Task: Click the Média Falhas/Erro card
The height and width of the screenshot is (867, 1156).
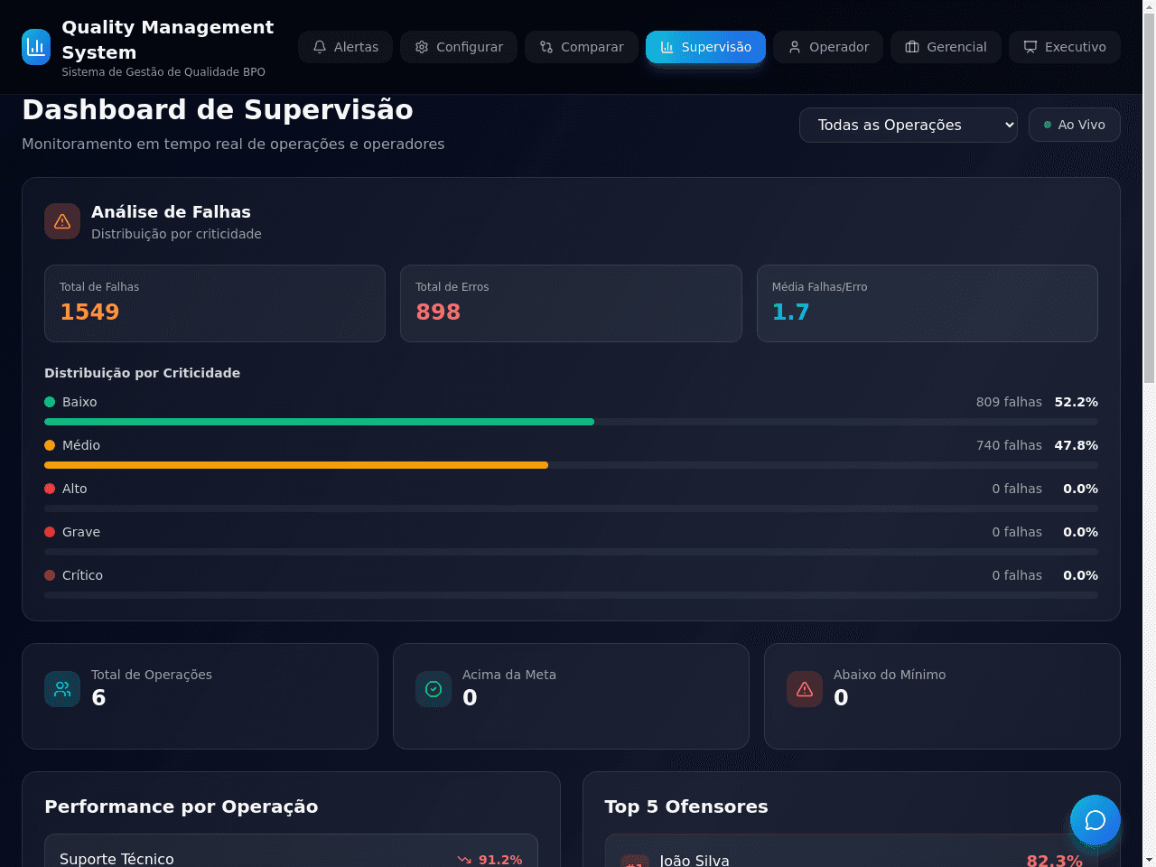Action: click(x=928, y=303)
